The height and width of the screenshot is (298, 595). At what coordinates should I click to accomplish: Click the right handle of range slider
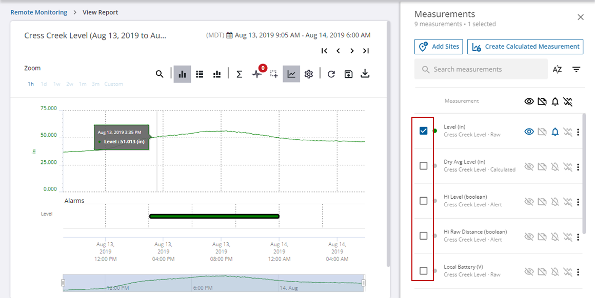click(363, 283)
